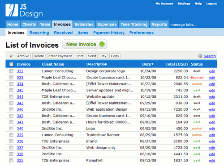Open invoice number 343
Screen dimensions: 224x166
20,103
